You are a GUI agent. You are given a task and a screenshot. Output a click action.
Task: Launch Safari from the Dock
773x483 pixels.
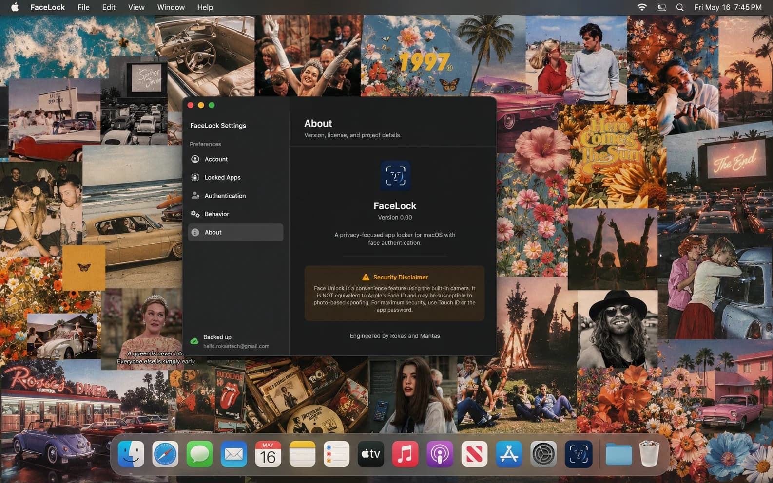pyautogui.click(x=165, y=454)
